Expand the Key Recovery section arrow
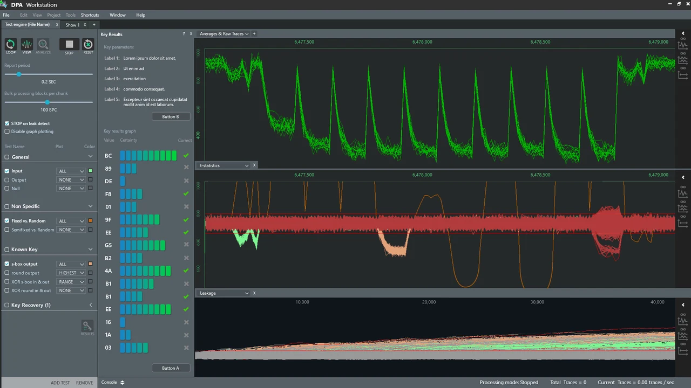 point(91,305)
